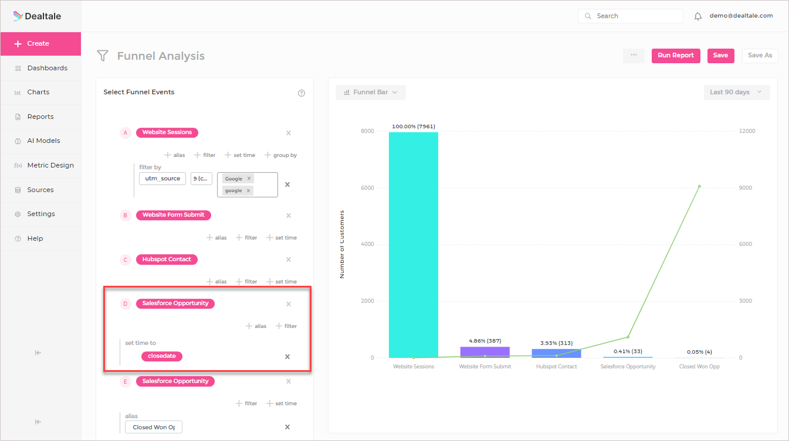Remove step D Salesforce Opportunity
The height and width of the screenshot is (441, 789).
tap(289, 304)
